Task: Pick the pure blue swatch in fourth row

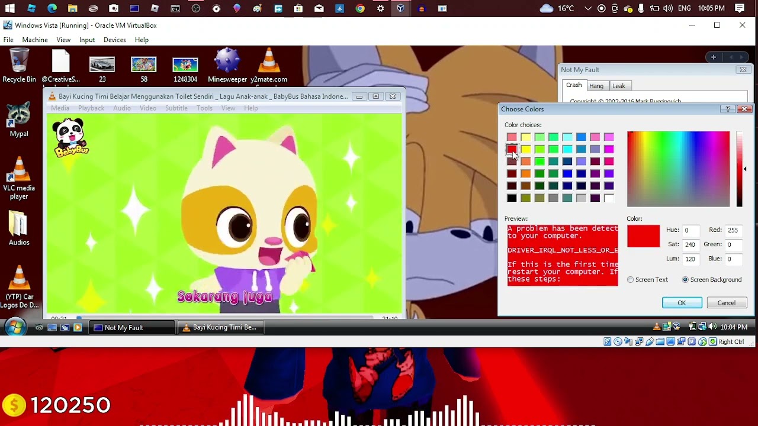Action: point(567,173)
